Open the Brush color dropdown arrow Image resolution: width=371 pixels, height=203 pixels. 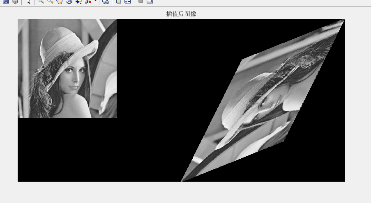[x=95, y=1]
